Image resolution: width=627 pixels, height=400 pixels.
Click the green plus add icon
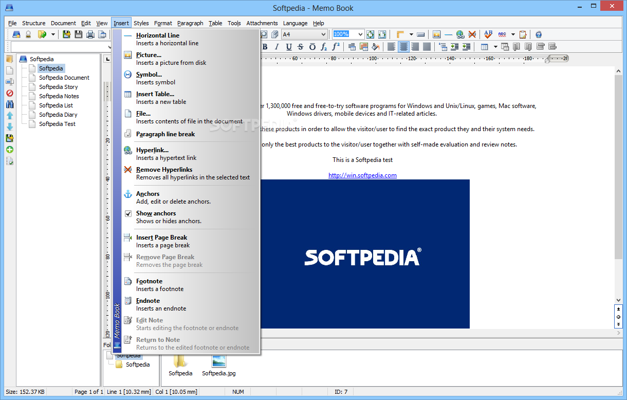(9, 150)
